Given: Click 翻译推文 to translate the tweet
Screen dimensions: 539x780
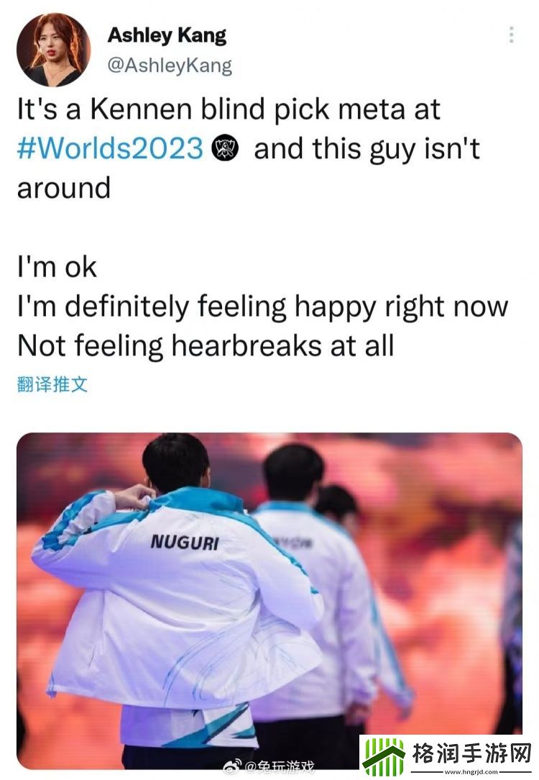Looking at the screenshot, I should pyautogui.click(x=52, y=384).
